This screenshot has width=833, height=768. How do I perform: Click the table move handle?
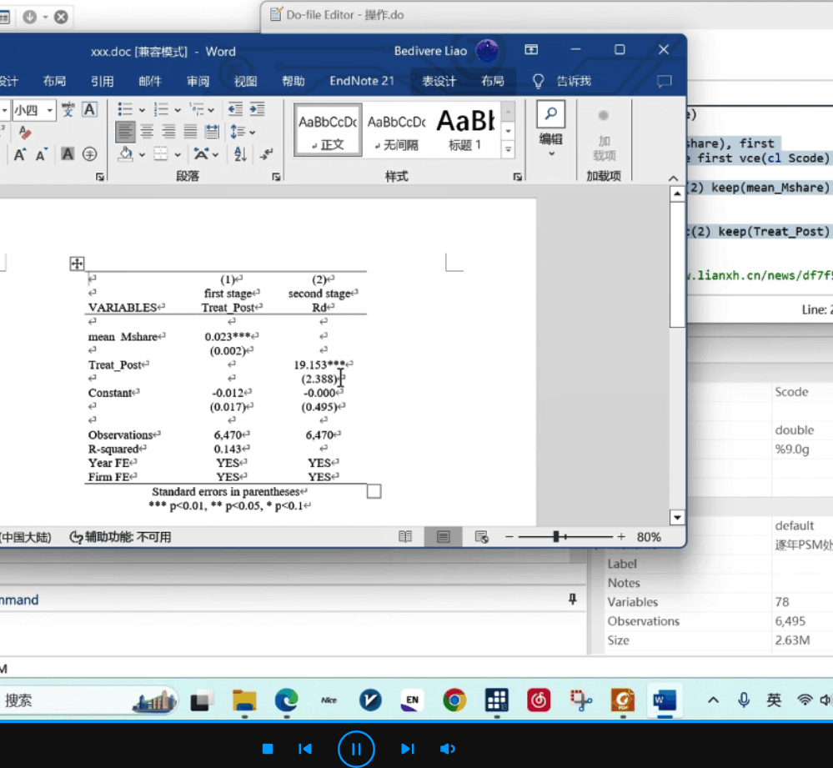coord(76,264)
